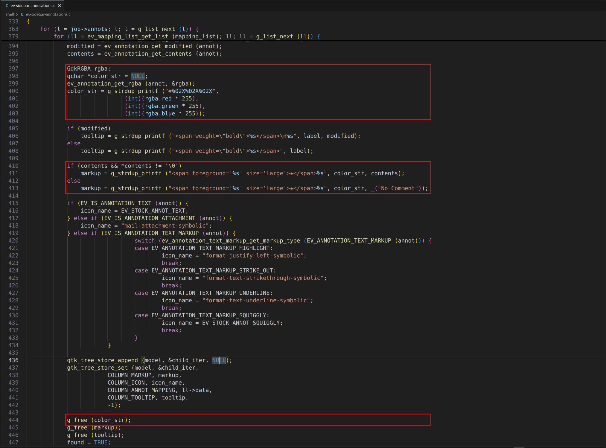606x448 pixels.
Task: Jump to sticky line 363 for loop
Action: (120, 29)
